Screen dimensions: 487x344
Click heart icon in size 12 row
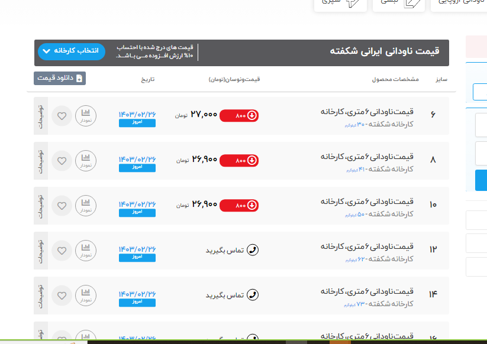click(62, 250)
